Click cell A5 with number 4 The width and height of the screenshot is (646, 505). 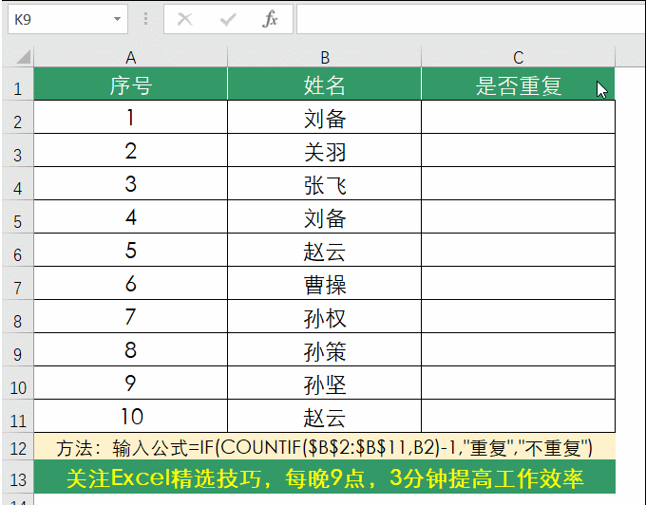130,216
